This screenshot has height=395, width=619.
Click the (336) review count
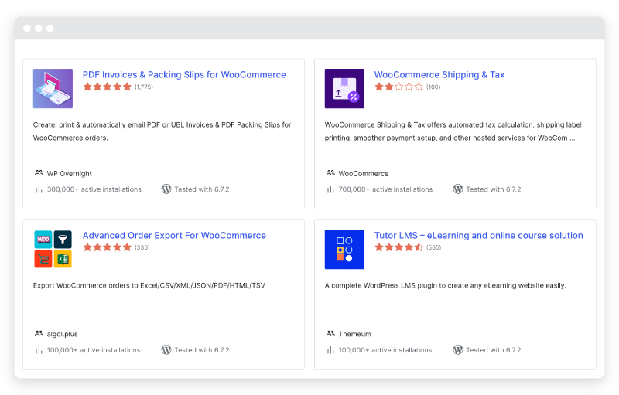(x=142, y=247)
